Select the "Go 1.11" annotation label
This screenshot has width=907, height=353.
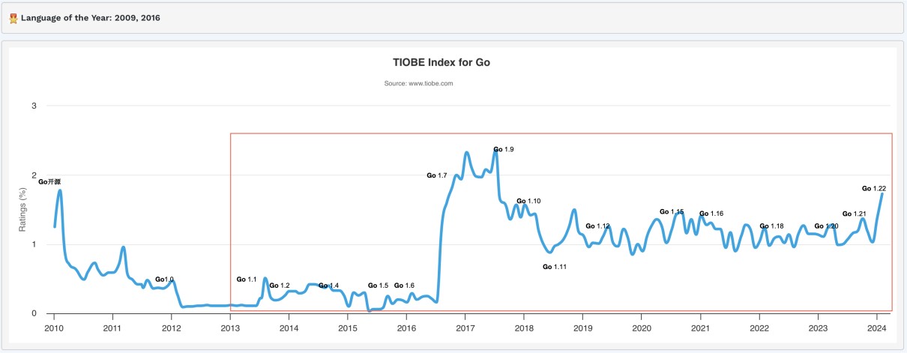[x=554, y=267]
